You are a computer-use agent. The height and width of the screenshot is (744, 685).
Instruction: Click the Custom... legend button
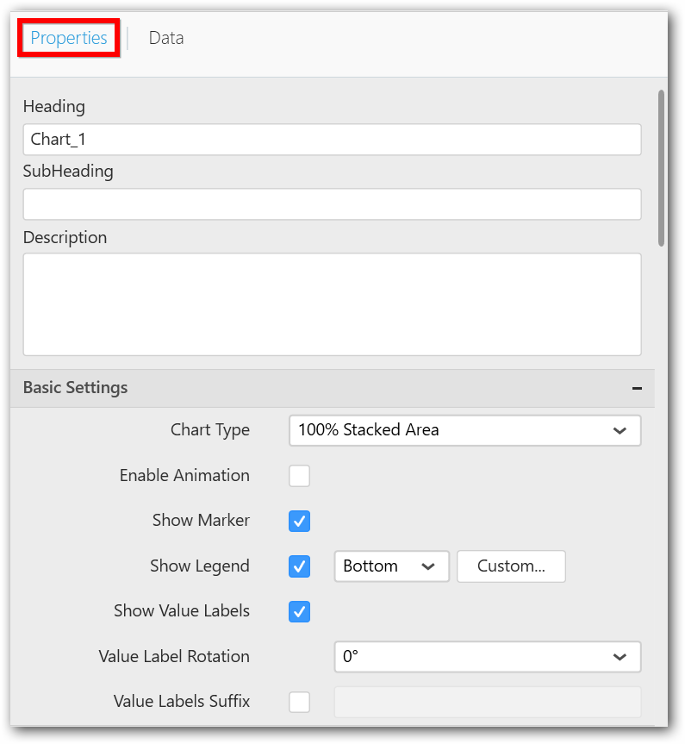(x=511, y=566)
